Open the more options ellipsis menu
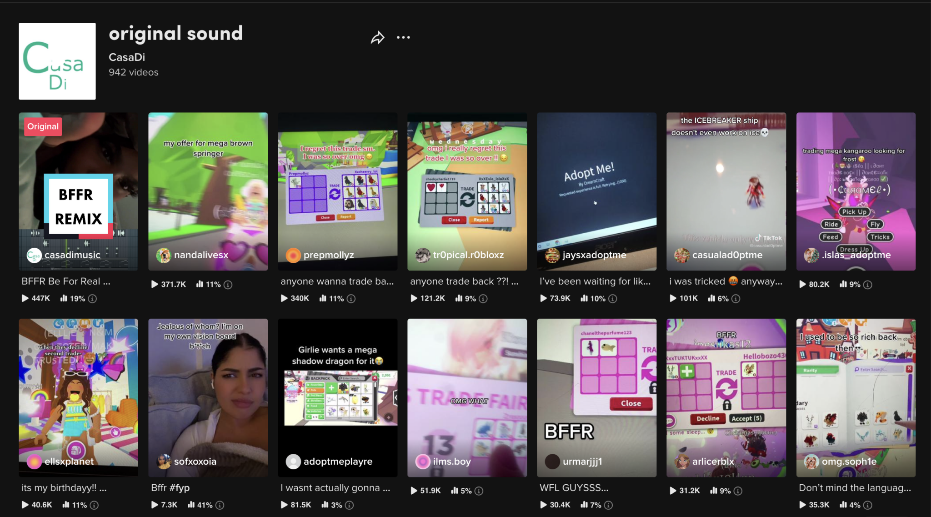Viewport: 931px width, 517px height. pyautogui.click(x=403, y=37)
